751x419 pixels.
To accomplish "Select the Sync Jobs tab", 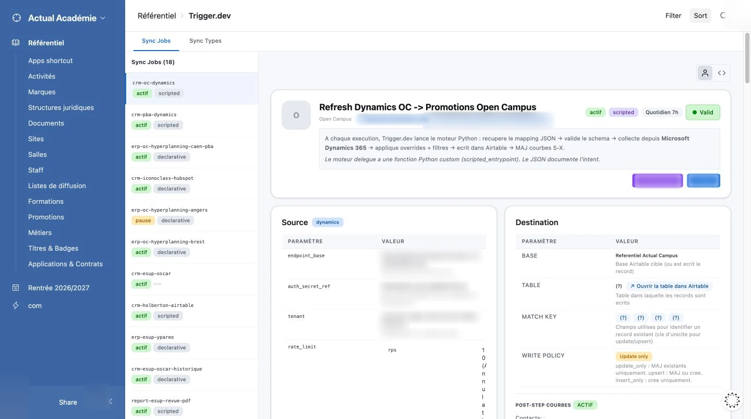I will click(x=156, y=41).
